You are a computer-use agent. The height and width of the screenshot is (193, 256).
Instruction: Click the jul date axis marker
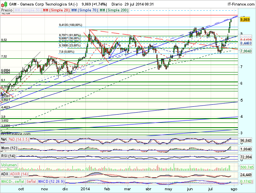(211, 189)
